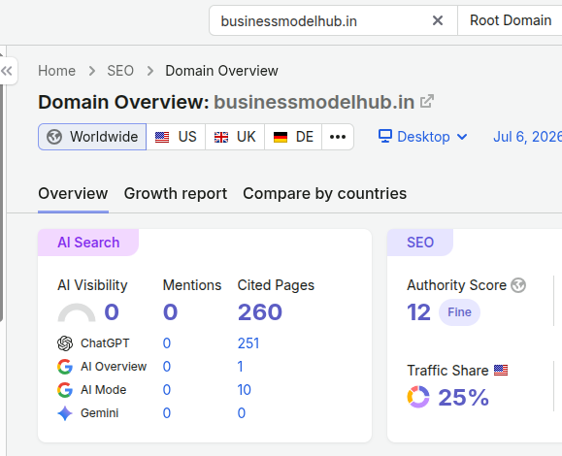The height and width of the screenshot is (456, 562).
Task: Open AI Mode cited pages 10
Action: click(244, 390)
